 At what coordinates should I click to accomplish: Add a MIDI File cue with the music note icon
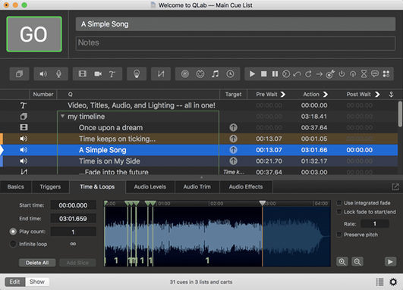215,74
